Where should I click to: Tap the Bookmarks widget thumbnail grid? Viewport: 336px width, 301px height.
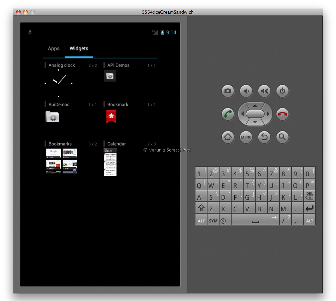pyautogui.click(x=62, y=161)
